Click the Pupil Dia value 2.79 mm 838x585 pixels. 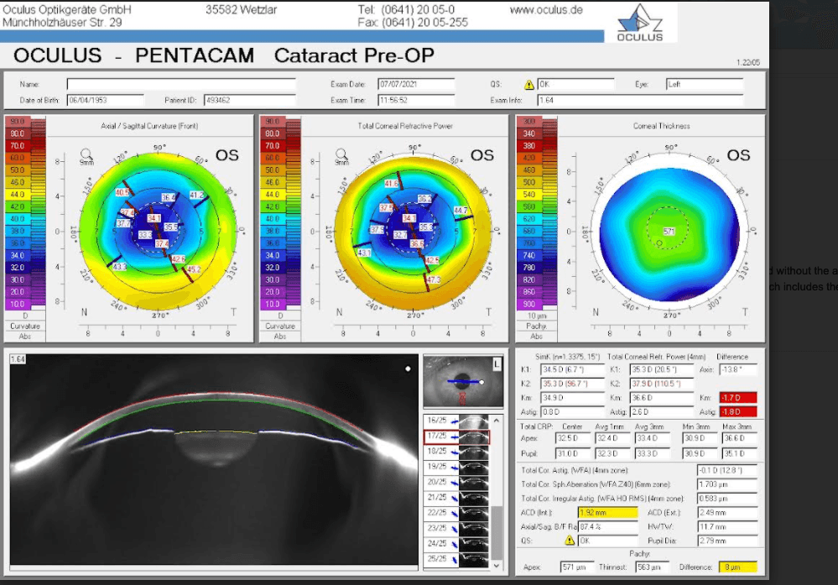coord(727,541)
